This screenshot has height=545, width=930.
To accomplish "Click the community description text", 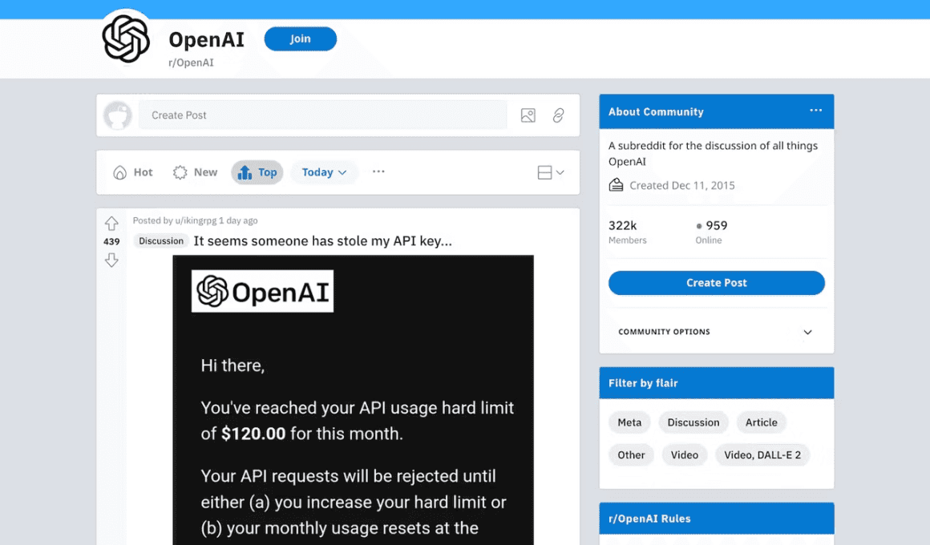I will pyautogui.click(x=713, y=154).
